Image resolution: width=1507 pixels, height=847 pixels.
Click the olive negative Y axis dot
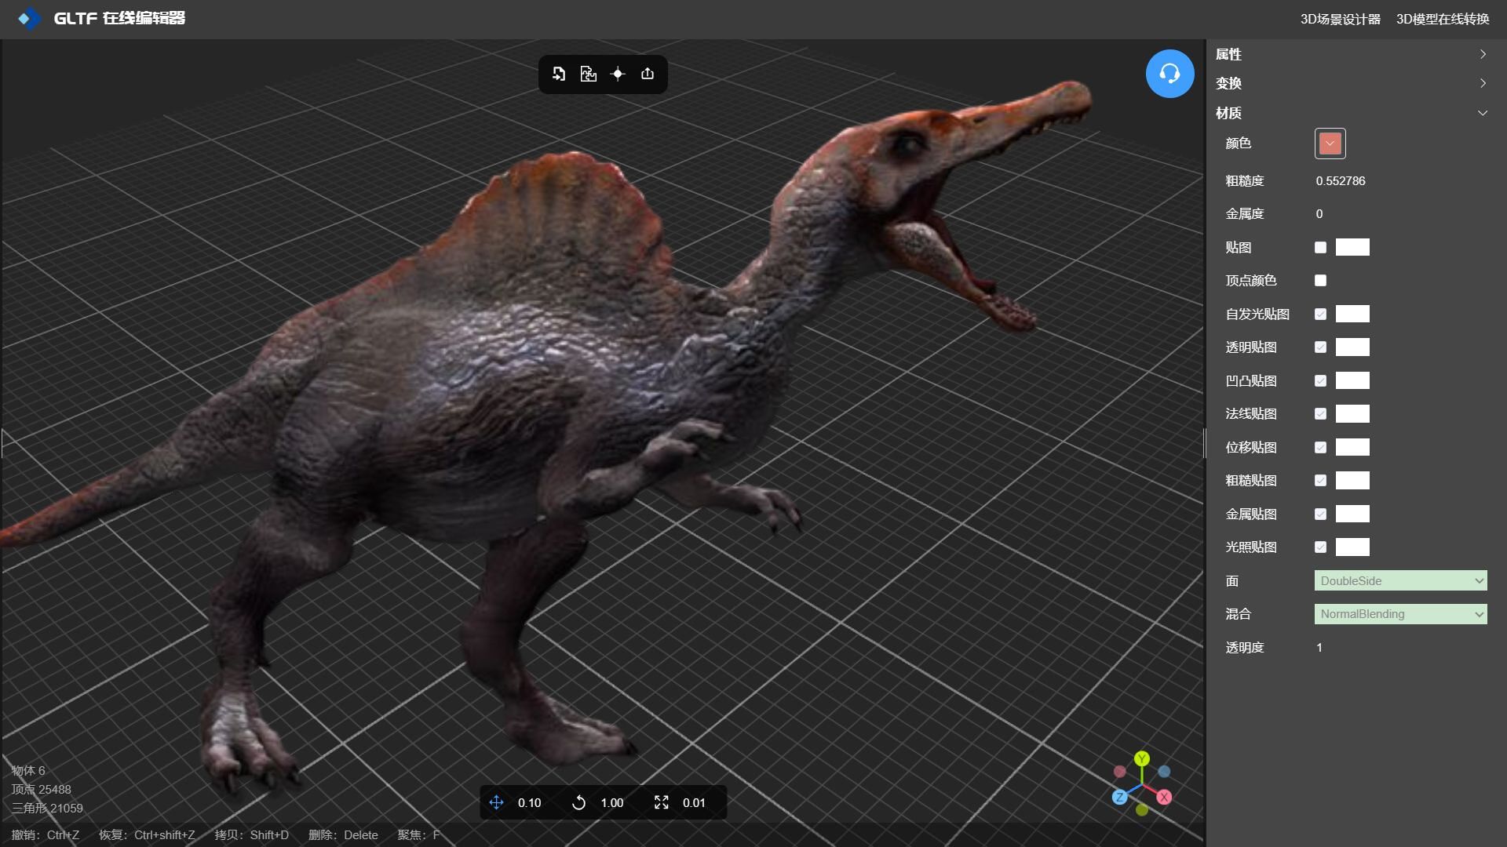click(1142, 809)
